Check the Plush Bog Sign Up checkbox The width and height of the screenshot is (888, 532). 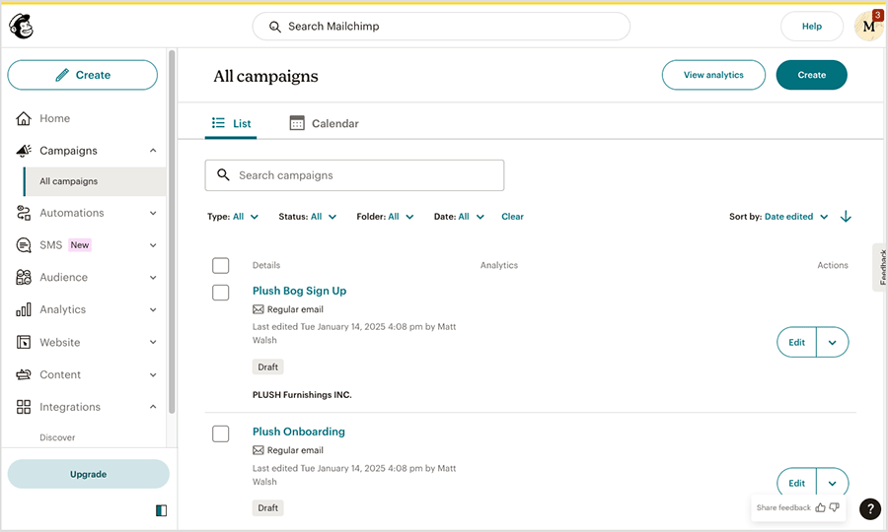click(220, 293)
